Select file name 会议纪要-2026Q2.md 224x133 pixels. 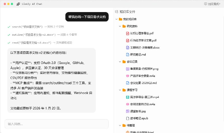point(143,83)
